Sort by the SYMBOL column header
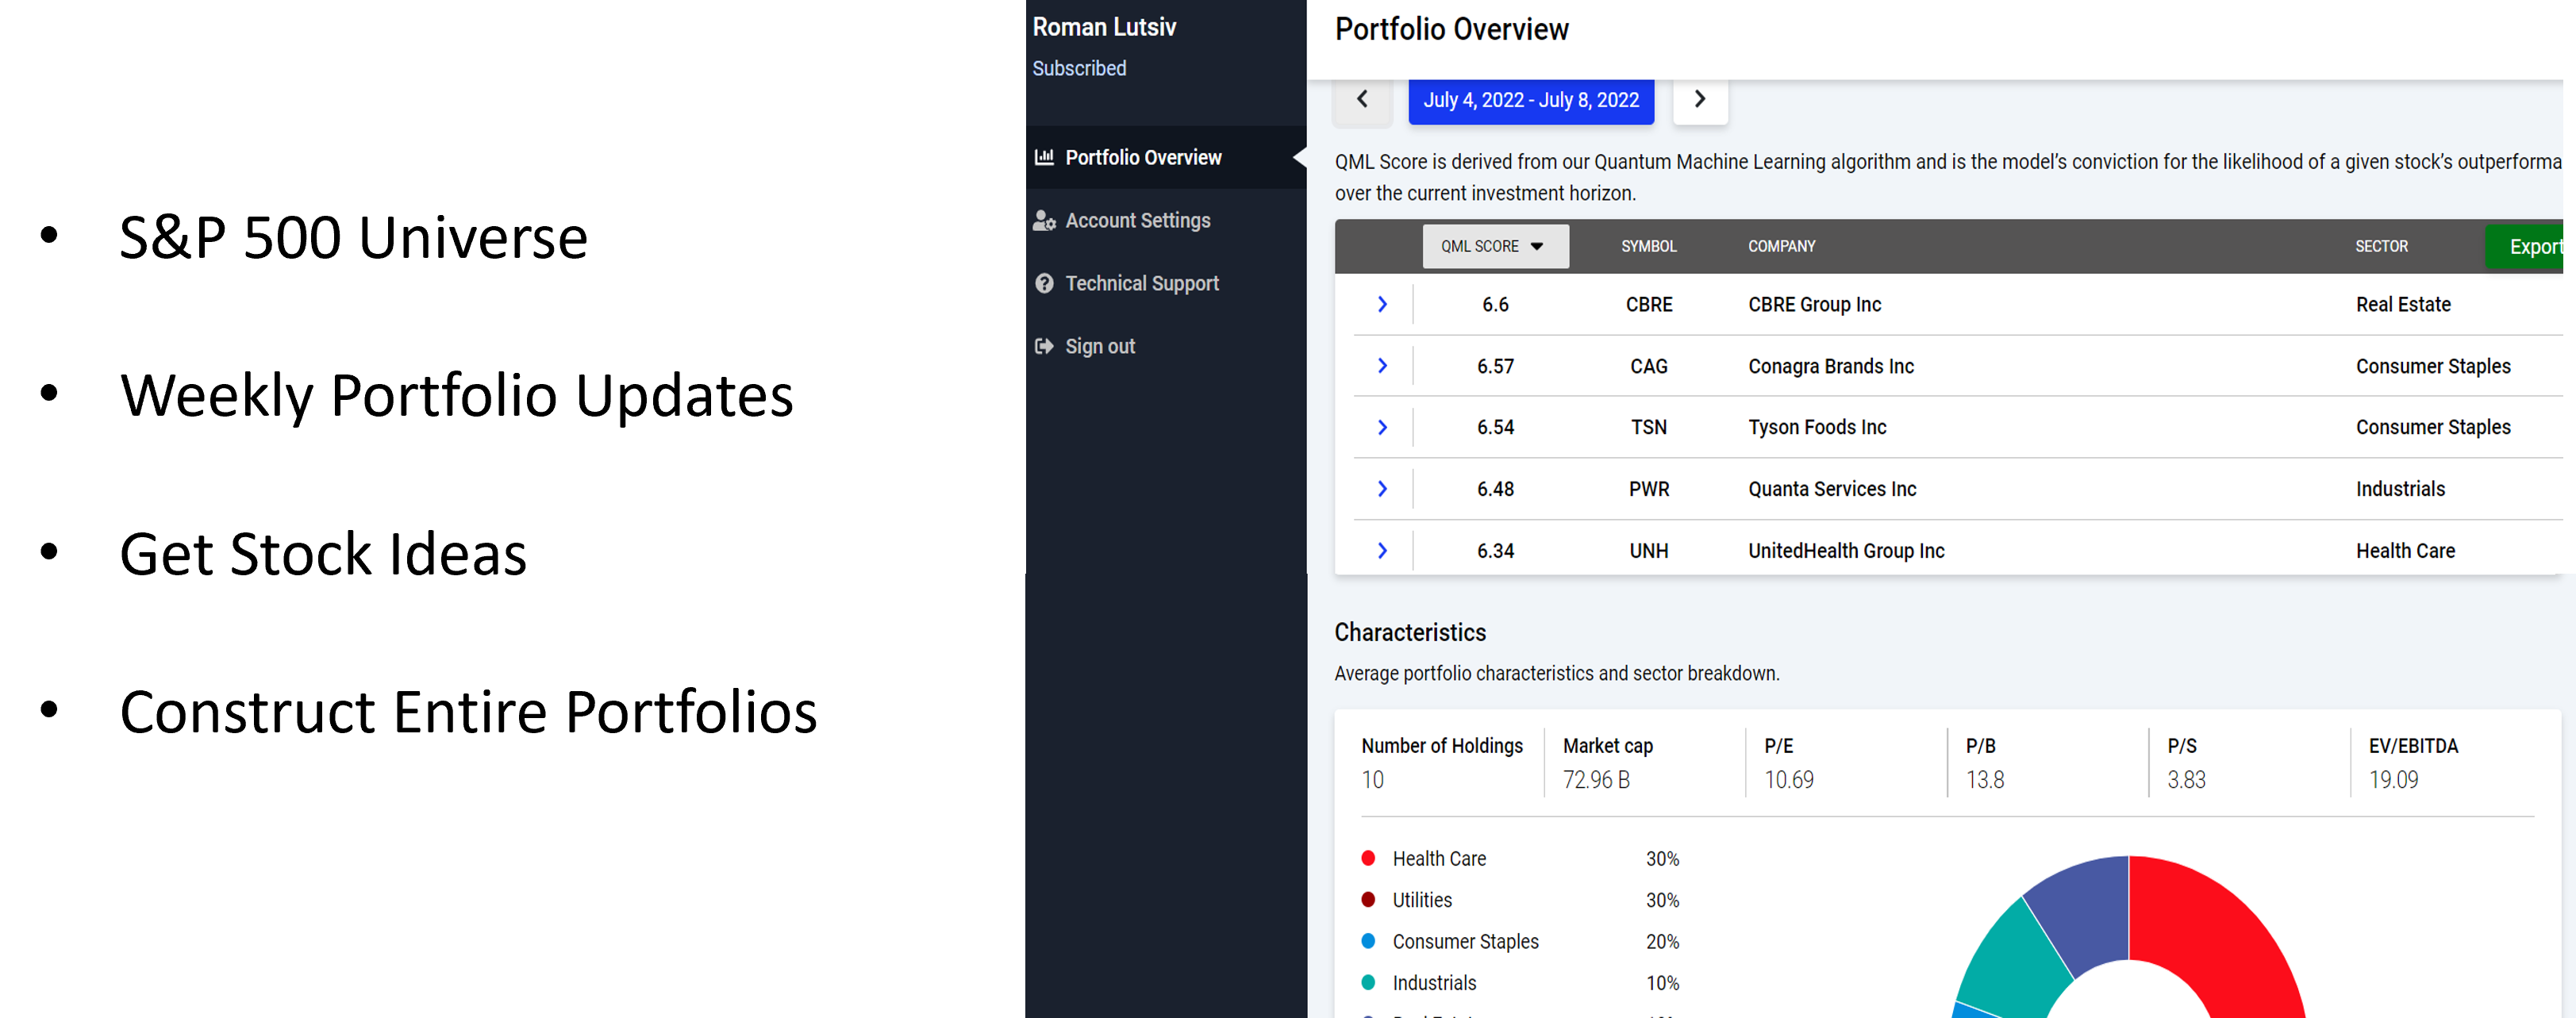 pos(1648,246)
